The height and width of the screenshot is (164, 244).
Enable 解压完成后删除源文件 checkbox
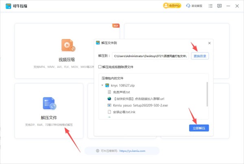coord(100,67)
